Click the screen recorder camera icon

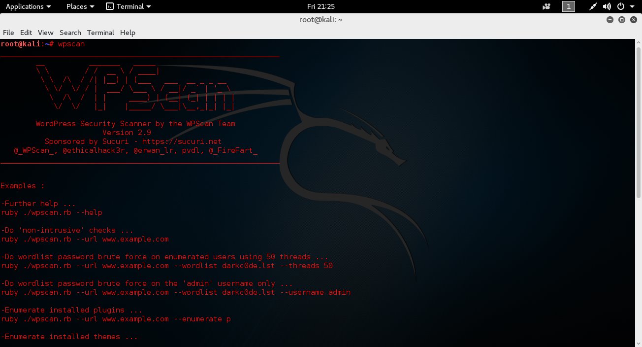(x=546, y=6)
